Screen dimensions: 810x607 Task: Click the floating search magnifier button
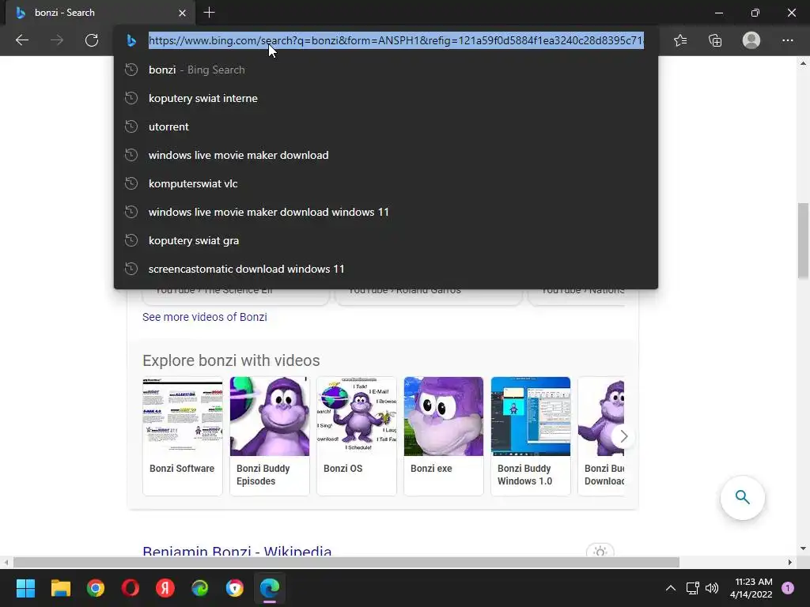(x=742, y=498)
